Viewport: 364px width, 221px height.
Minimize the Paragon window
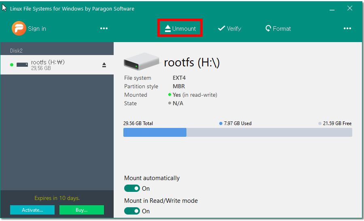pos(332,9)
